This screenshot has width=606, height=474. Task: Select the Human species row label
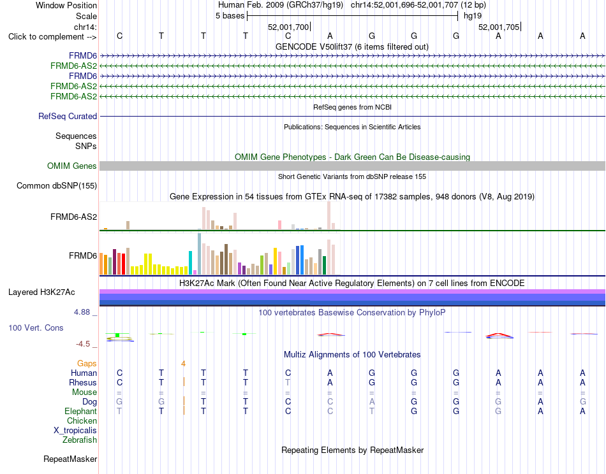(x=84, y=373)
